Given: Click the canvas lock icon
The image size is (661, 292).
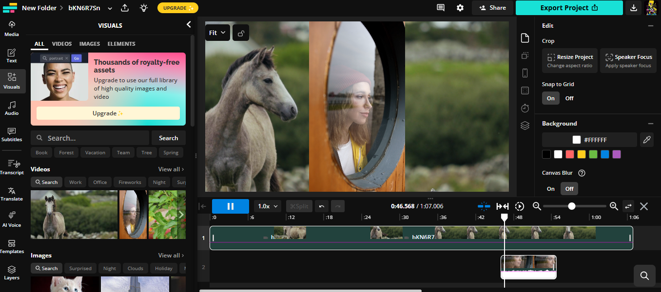Looking at the screenshot, I should pyautogui.click(x=241, y=33).
